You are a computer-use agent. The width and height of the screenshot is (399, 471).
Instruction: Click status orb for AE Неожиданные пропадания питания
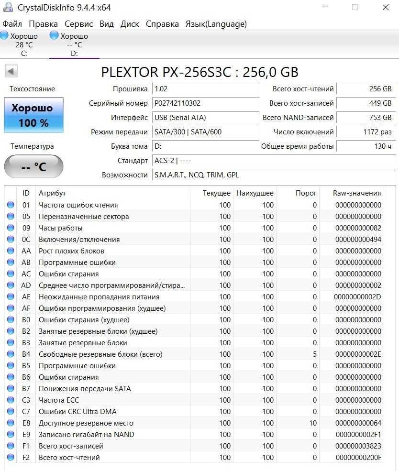[x=11, y=297]
